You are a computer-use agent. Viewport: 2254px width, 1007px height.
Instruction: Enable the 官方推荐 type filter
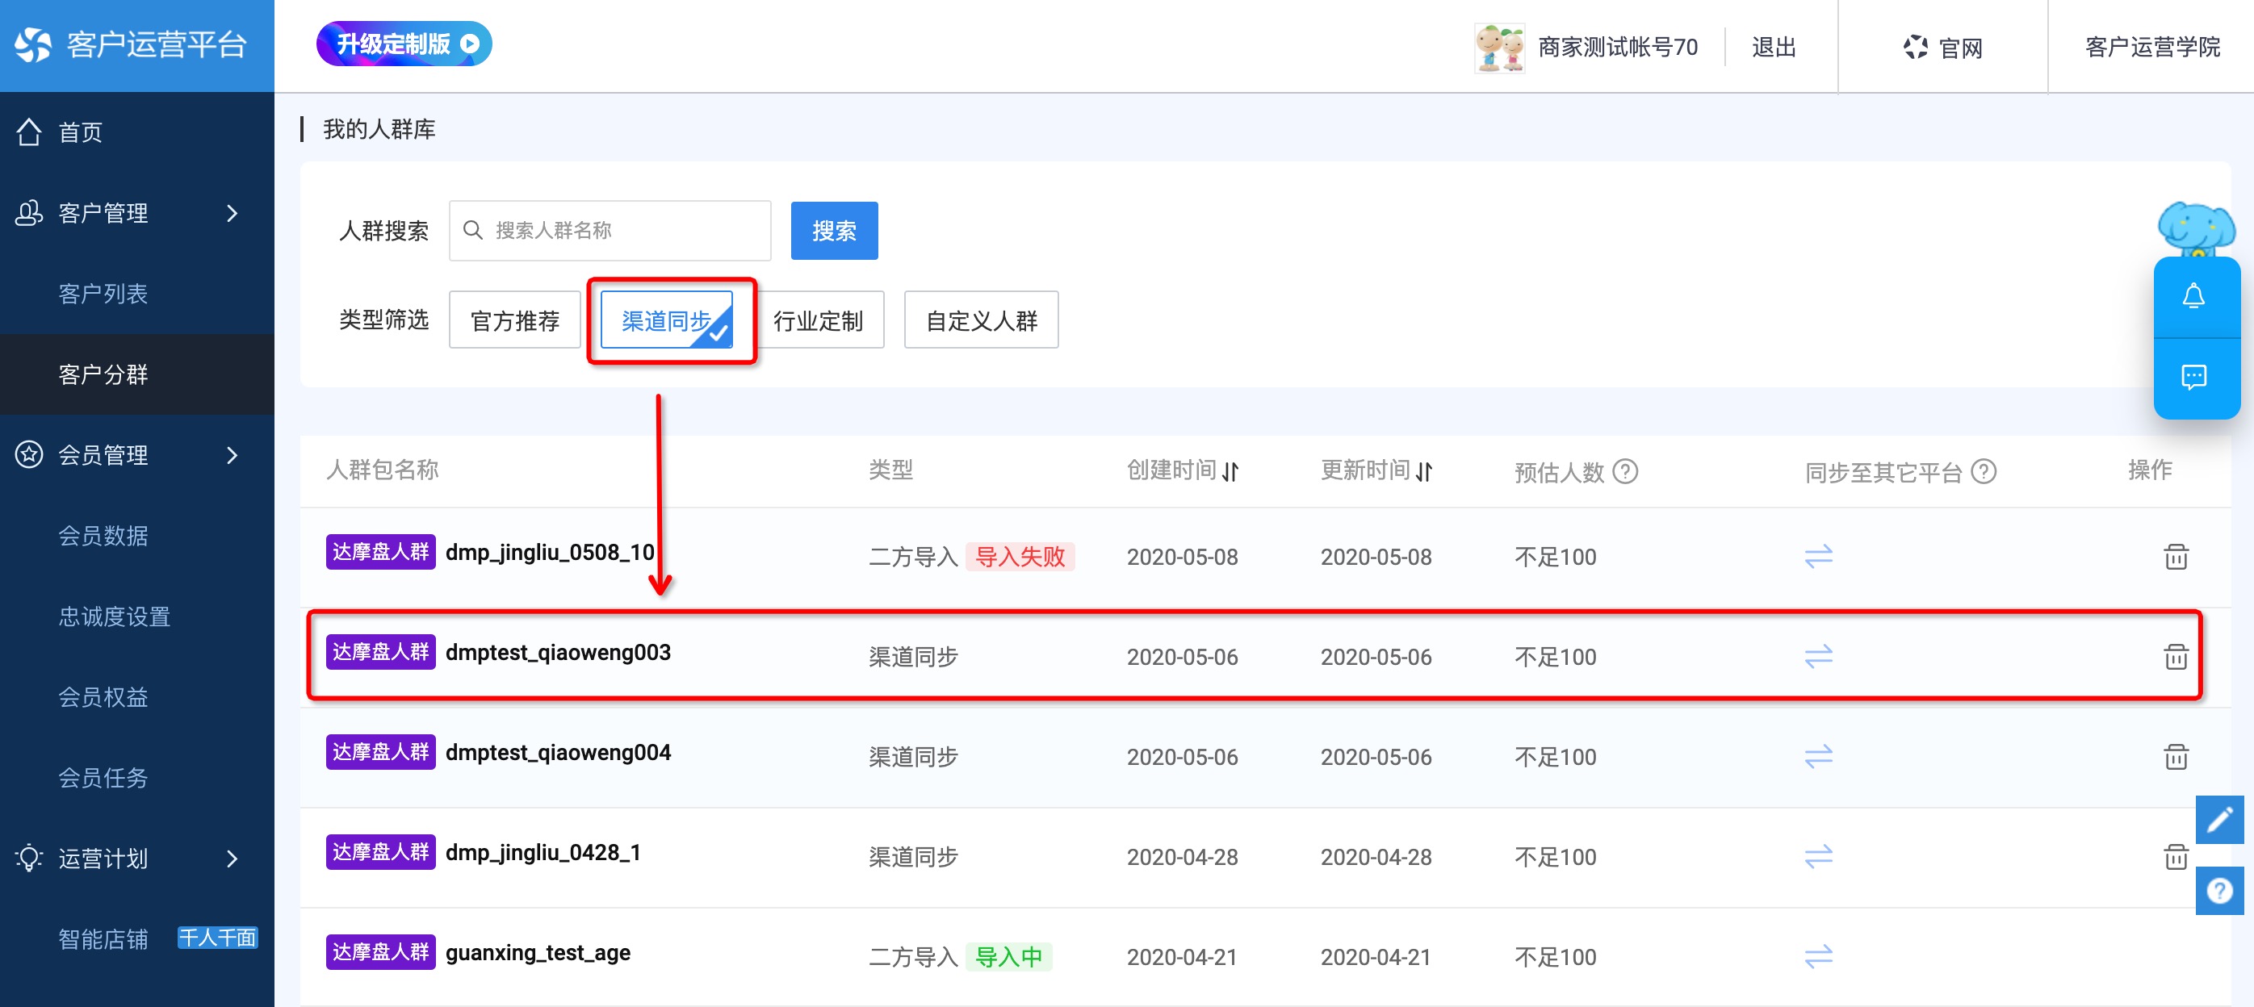[x=514, y=320]
